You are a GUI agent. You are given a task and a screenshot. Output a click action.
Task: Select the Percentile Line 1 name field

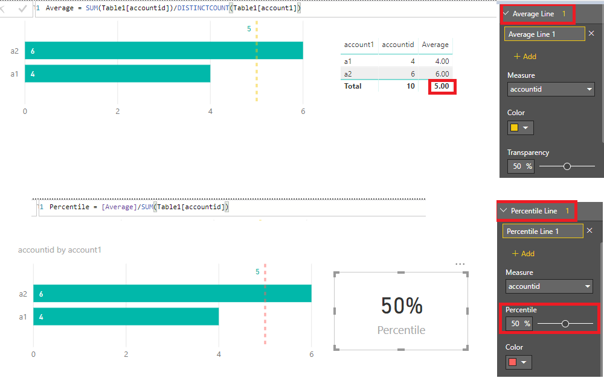point(542,231)
